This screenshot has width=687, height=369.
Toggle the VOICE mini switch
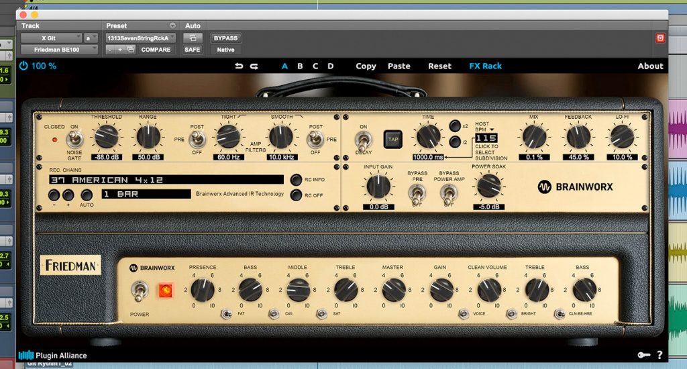point(464,314)
